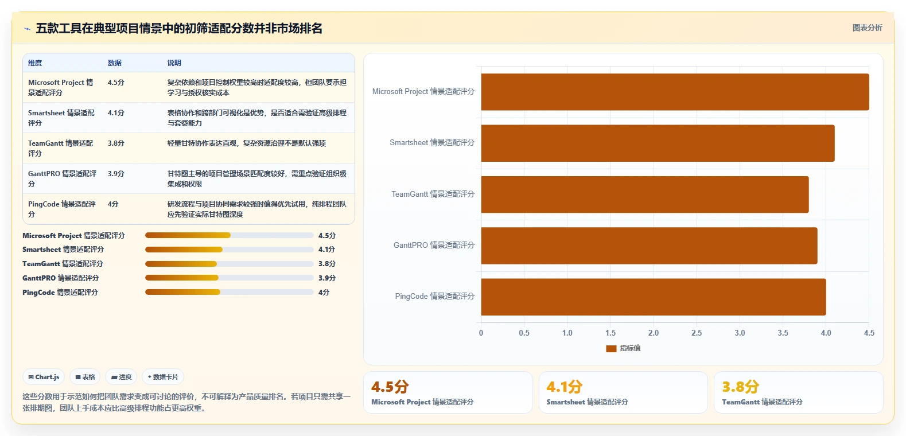Image resolution: width=906 pixels, height=436 pixels.
Task: Click the TeamGantt chart bar
Action: pos(645,194)
